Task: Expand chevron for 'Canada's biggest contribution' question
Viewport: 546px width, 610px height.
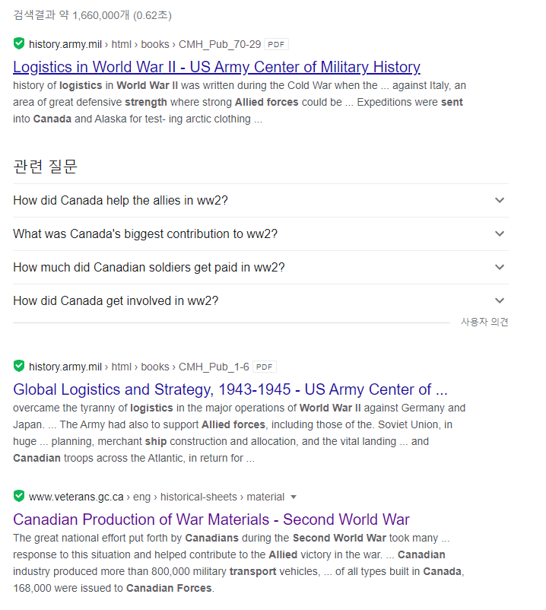Action: (x=500, y=234)
